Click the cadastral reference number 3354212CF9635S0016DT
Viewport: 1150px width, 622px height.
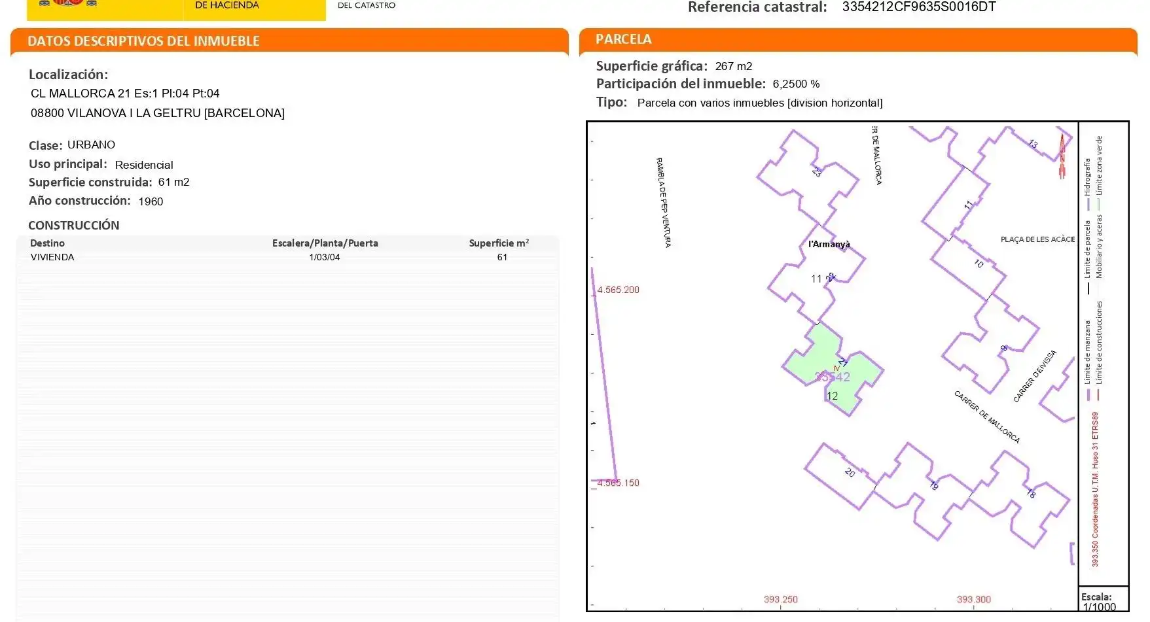[918, 7]
